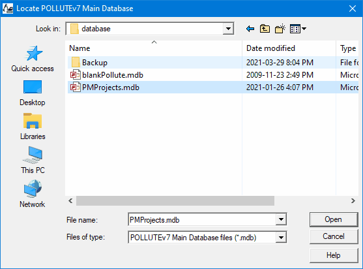The width and height of the screenshot is (363, 269).
Task: Click blankPollute.mdb file icon
Action: pos(76,74)
